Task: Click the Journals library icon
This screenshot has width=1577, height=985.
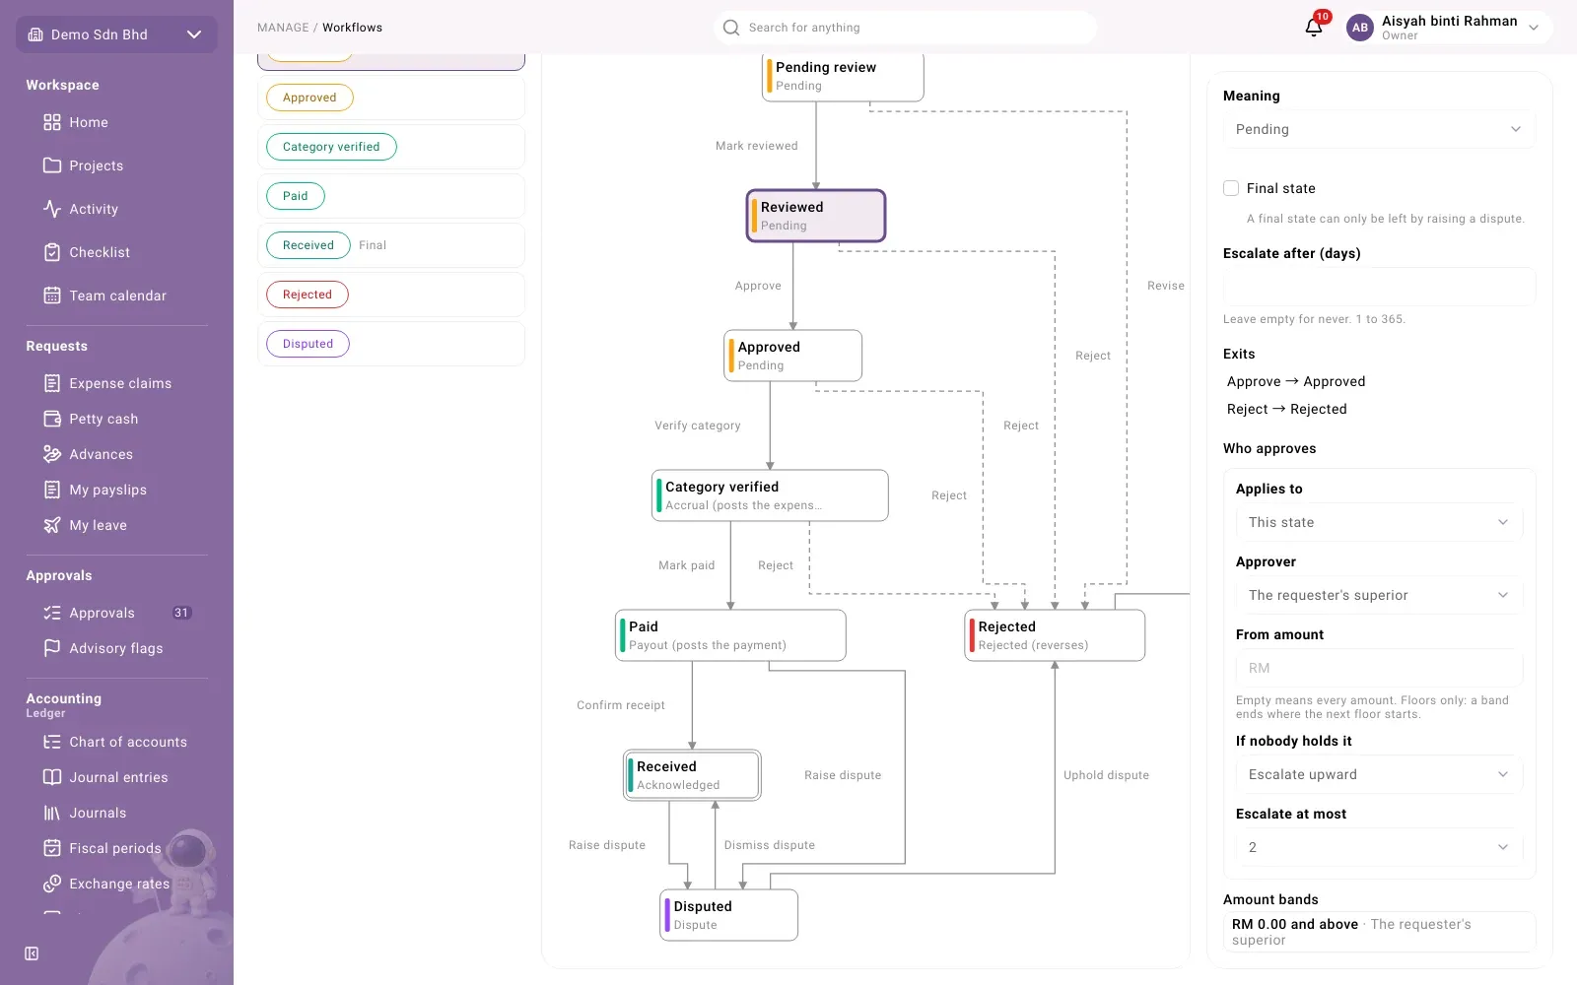Action: click(52, 813)
